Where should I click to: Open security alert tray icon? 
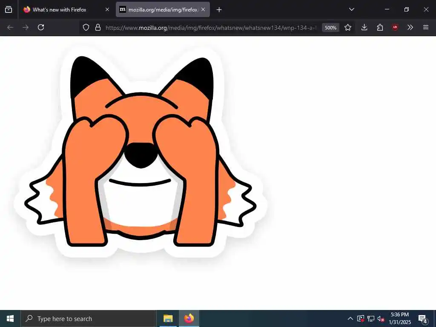361,318
